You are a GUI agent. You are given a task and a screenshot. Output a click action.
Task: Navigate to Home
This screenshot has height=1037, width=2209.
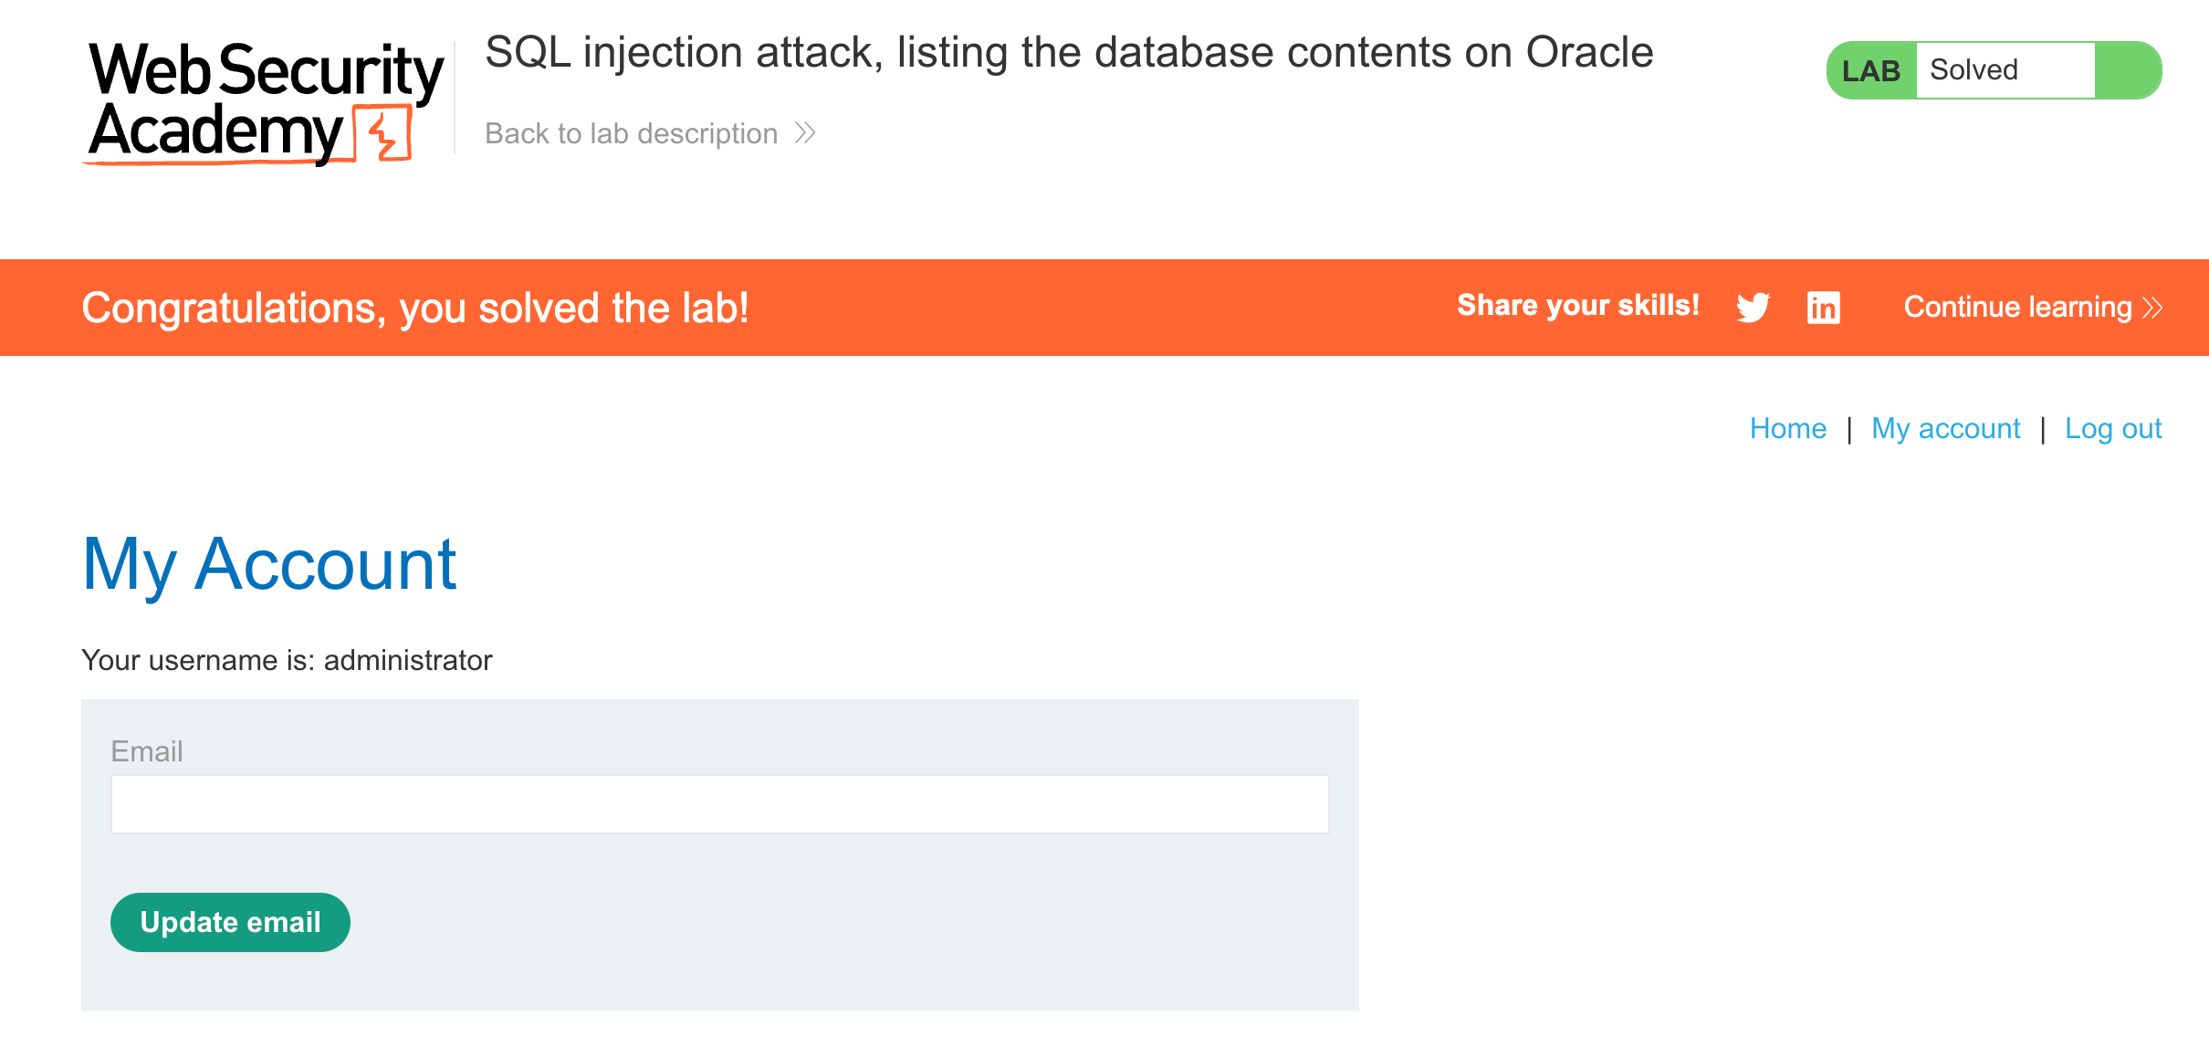pos(1787,427)
